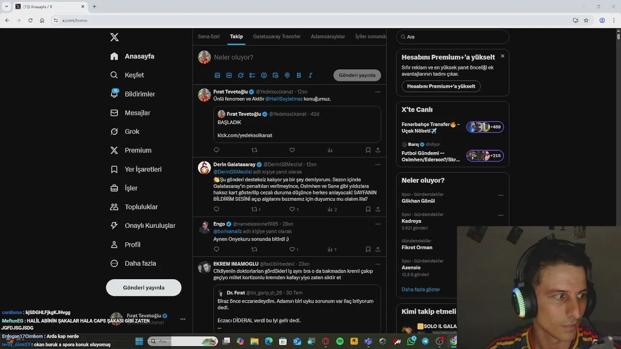Click Hesabını Premium+'a yükselt button
The width and height of the screenshot is (621, 349).
point(441,86)
